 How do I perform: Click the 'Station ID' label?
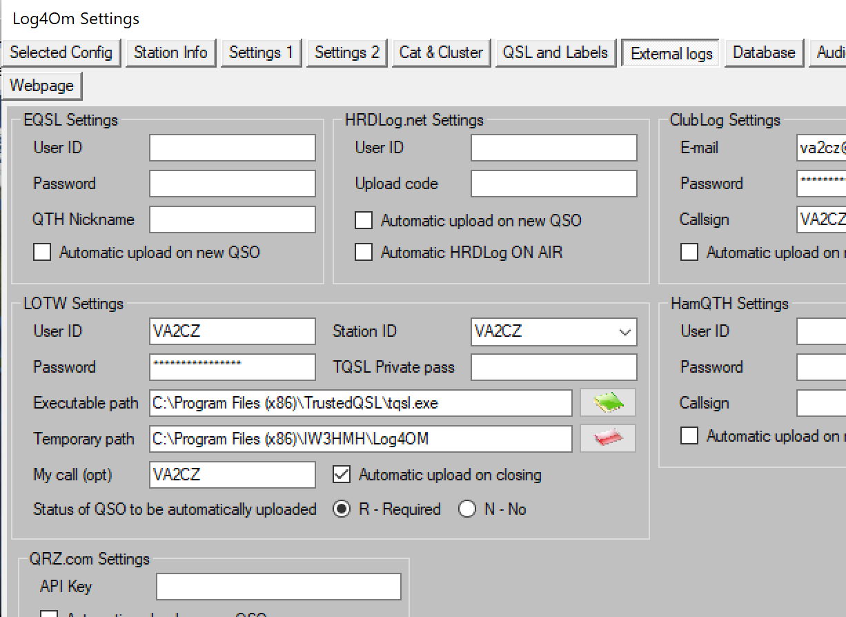tap(364, 331)
